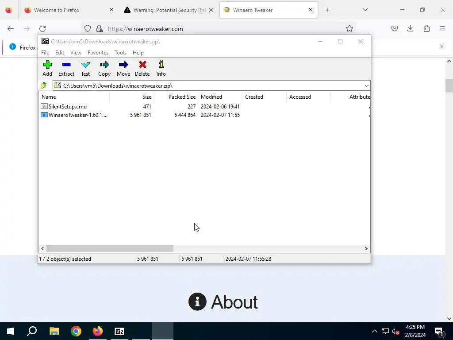453x340 pixels.
Task: Click the 7-Zip scrollbar right arrow
Action: (366, 249)
